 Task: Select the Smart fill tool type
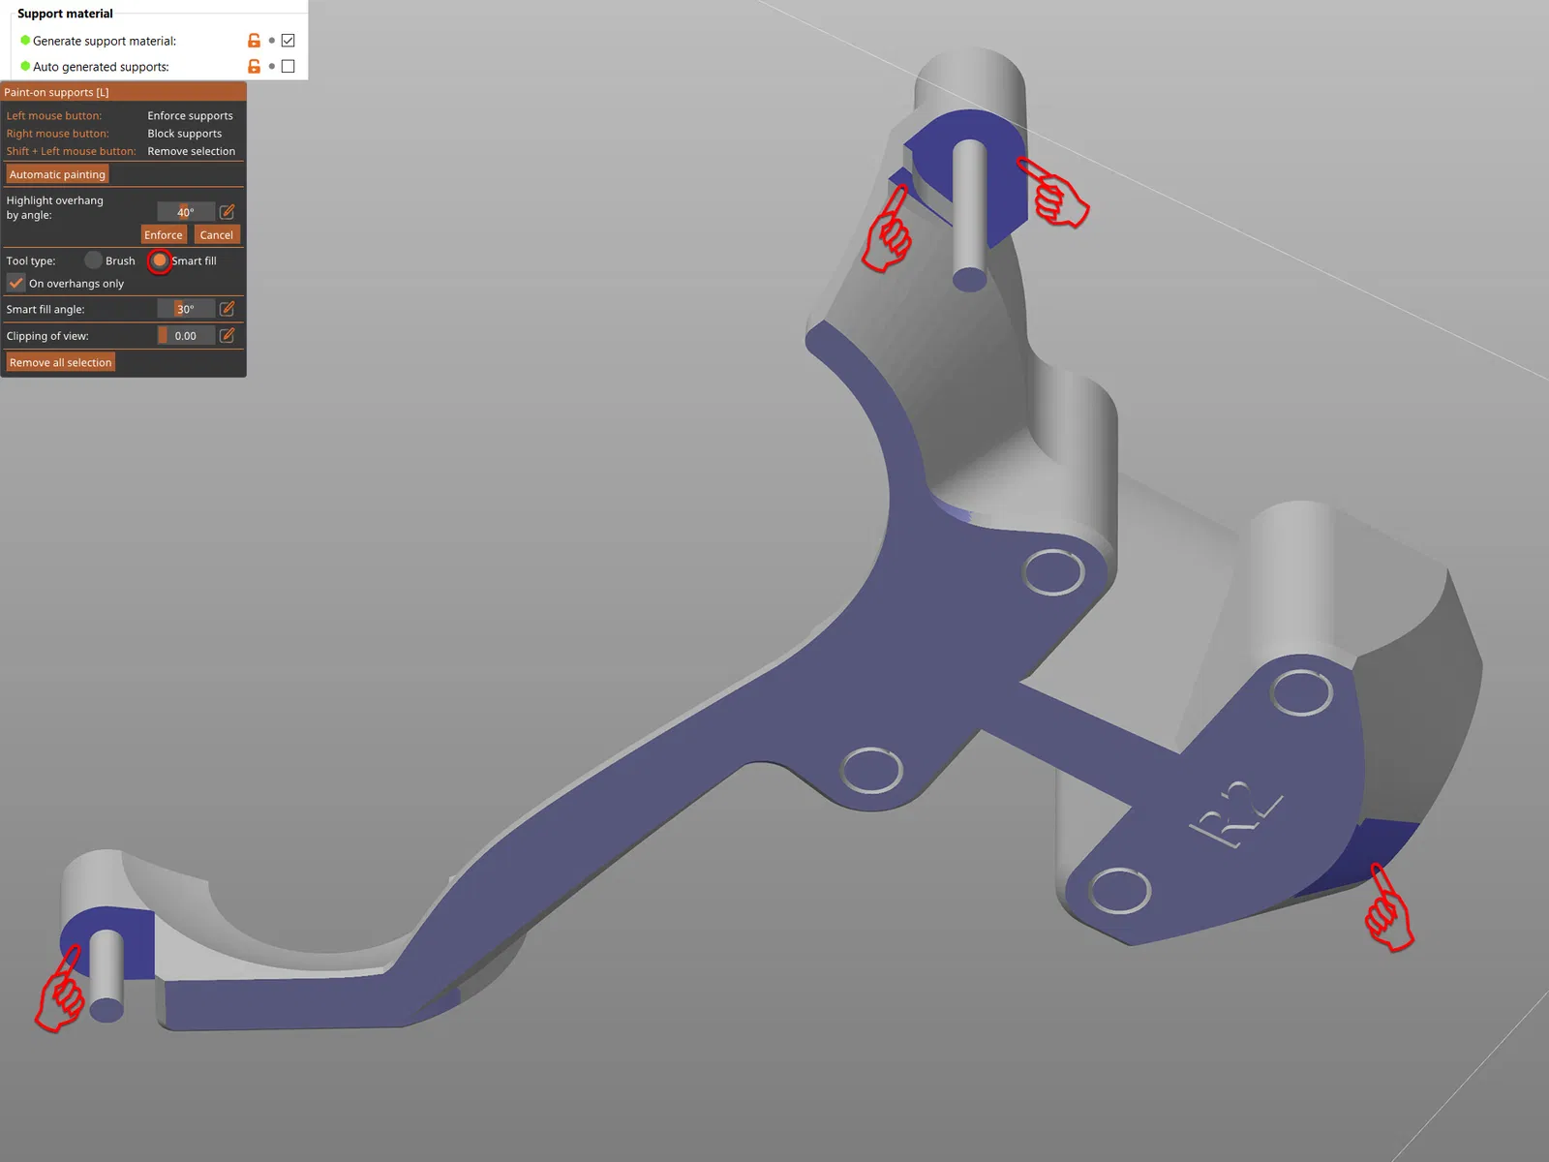click(x=160, y=260)
